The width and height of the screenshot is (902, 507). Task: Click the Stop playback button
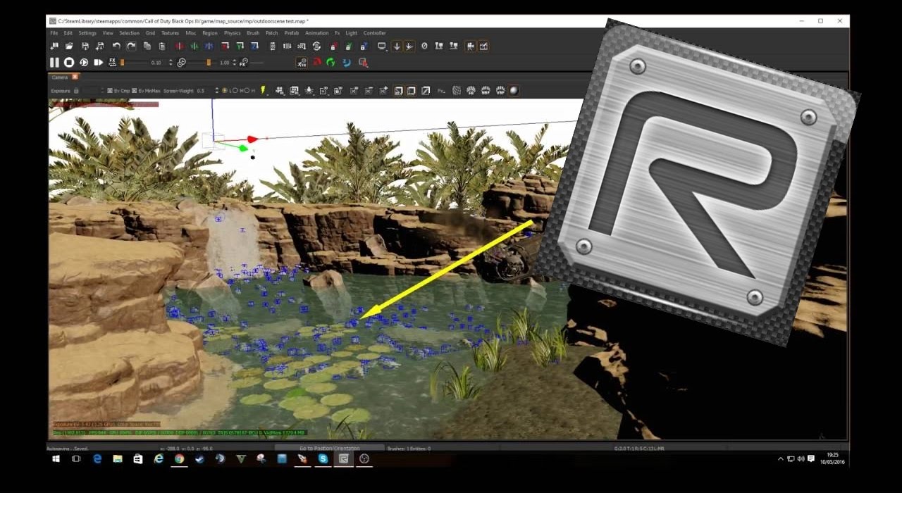pos(69,63)
